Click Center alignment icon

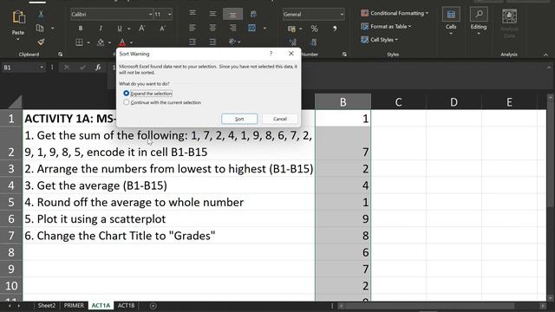click(212, 28)
